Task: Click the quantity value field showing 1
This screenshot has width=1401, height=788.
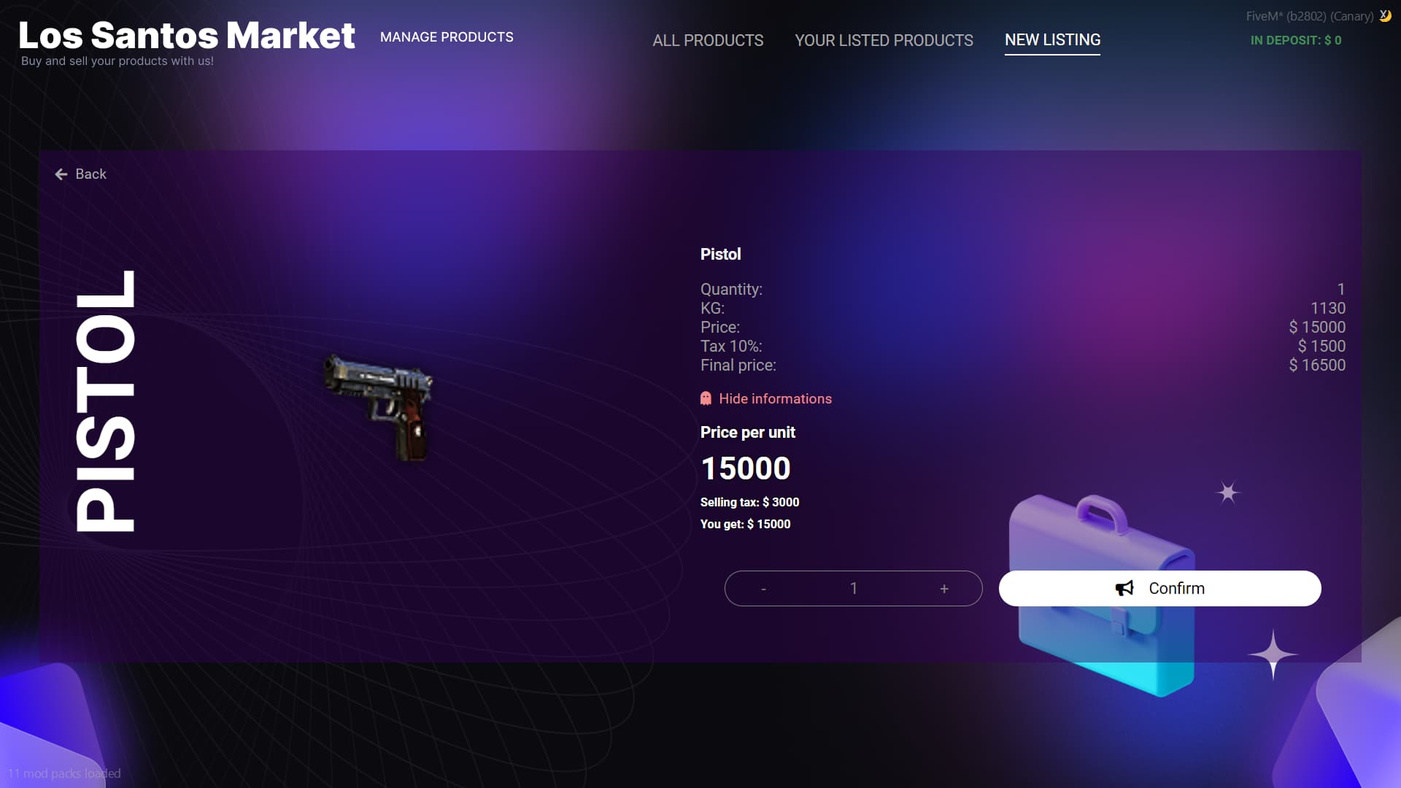Action: point(854,588)
